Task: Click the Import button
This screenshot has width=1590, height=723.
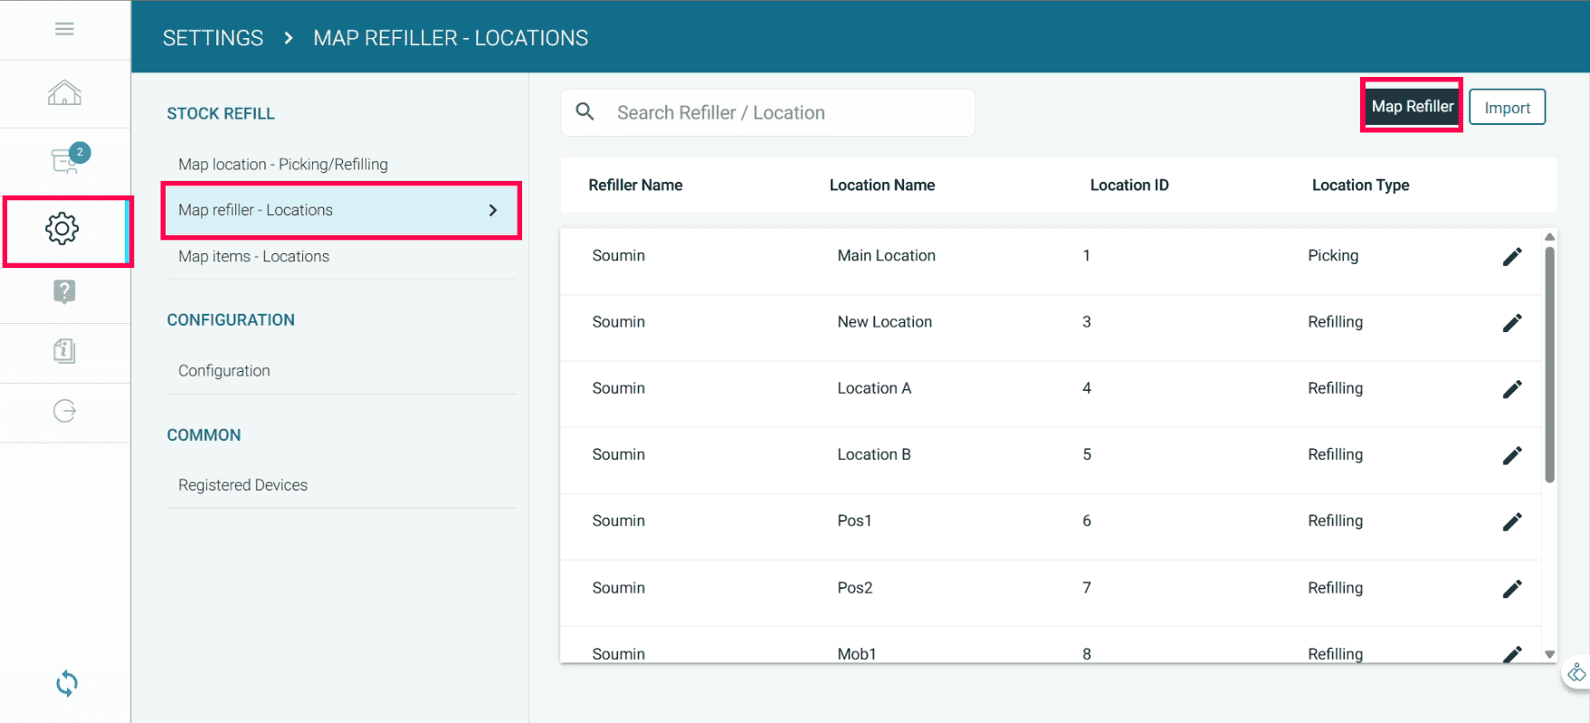Action: [1507, 108]
